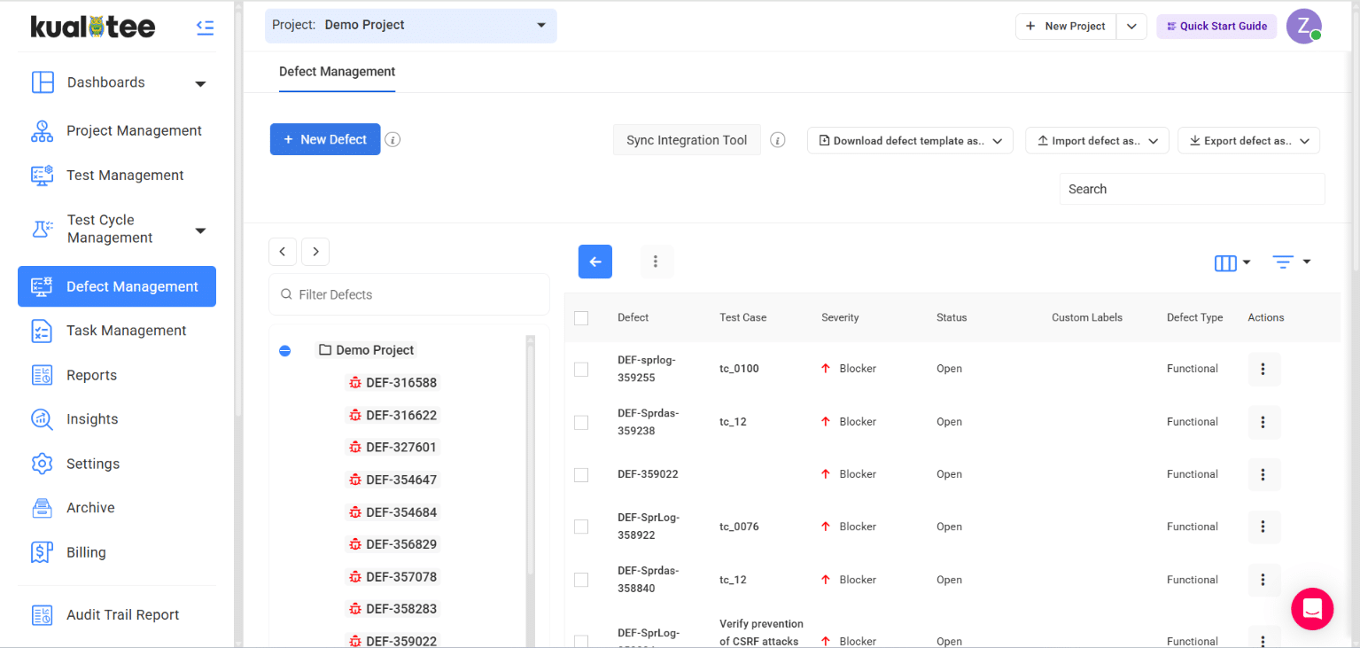This screenshot has width=1360, height=648.
Task: Click the New Defect button
Action: pyautogui.click(x=325, y=140)
